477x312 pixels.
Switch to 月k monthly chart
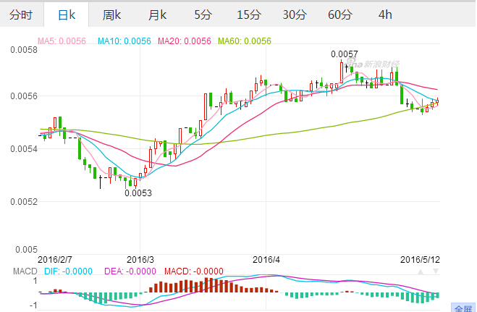[157, 14]
